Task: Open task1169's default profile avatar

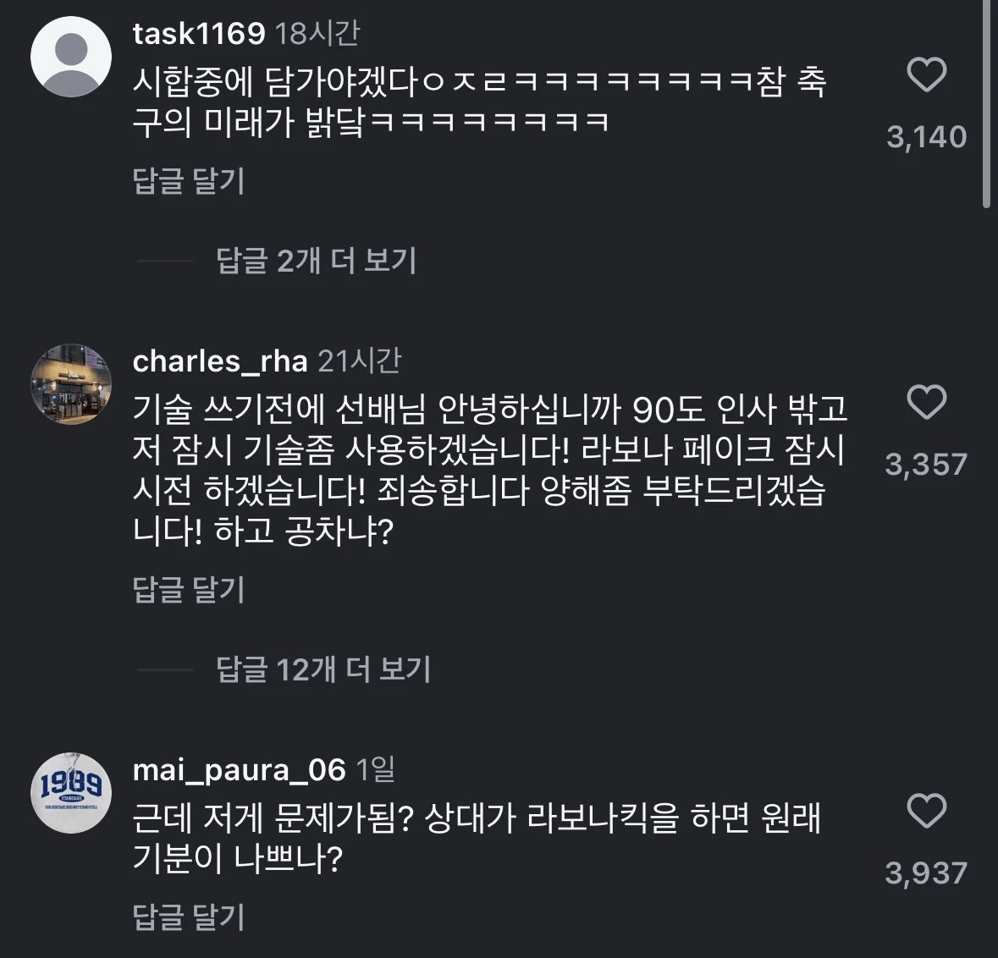Action: 71,57
